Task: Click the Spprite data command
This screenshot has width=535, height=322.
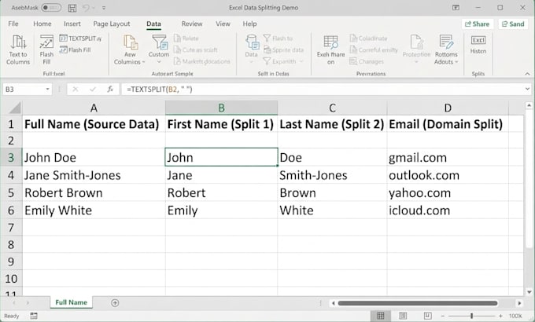Action: pyautogui.click(x=283, y=49)
